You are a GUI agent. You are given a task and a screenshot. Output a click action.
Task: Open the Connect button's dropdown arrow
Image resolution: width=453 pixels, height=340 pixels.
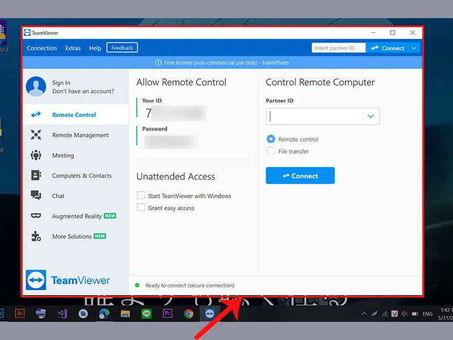click(414, 48)
